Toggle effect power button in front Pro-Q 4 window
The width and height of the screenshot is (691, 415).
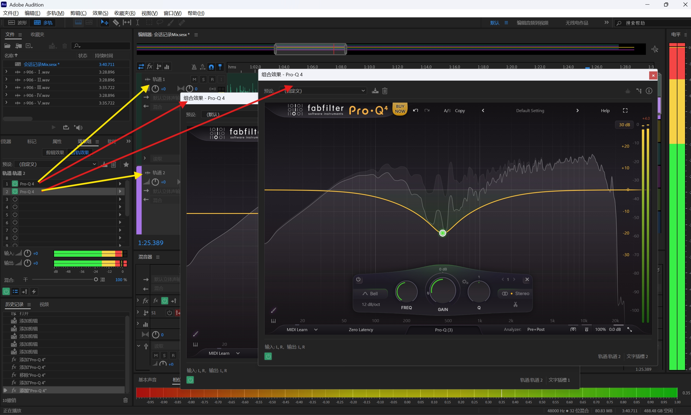pos(268,356)
